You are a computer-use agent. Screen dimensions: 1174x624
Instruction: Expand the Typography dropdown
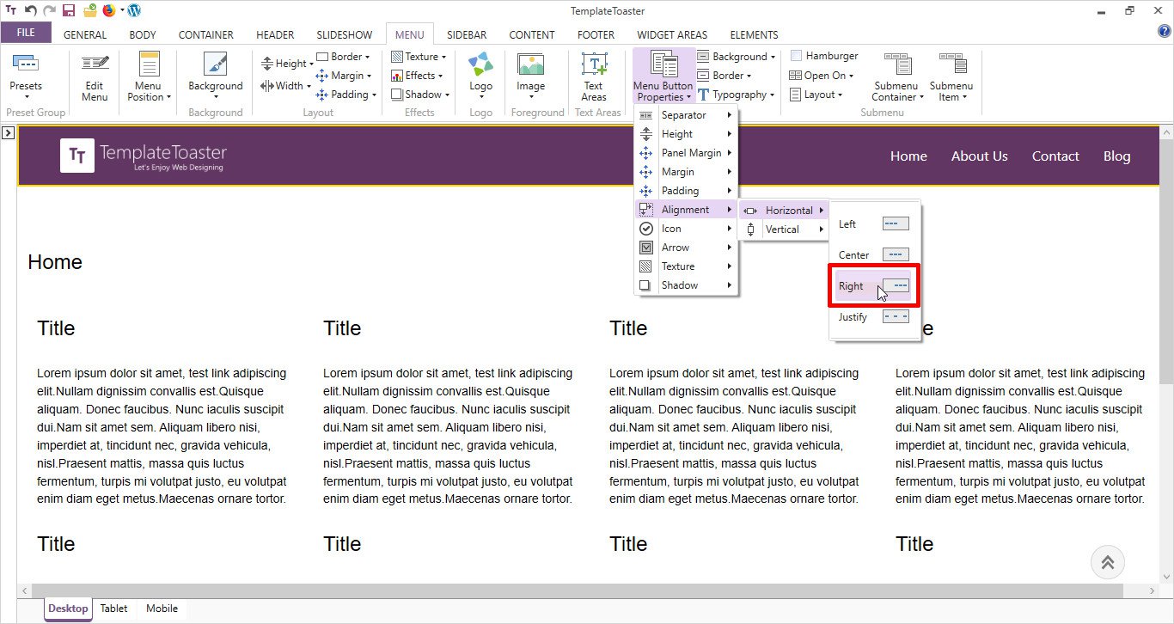[x=736, y=95]
